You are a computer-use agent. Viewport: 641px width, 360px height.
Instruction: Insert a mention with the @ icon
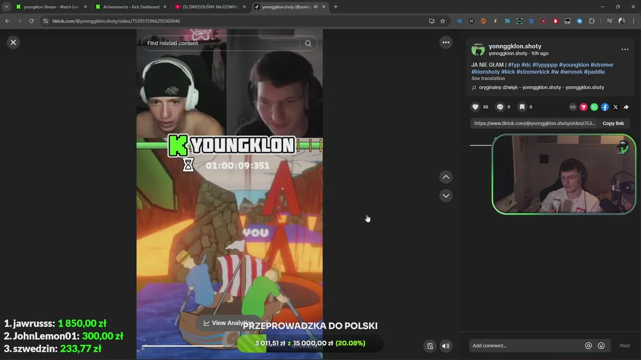pyautogui.click(x=588, y=345)
